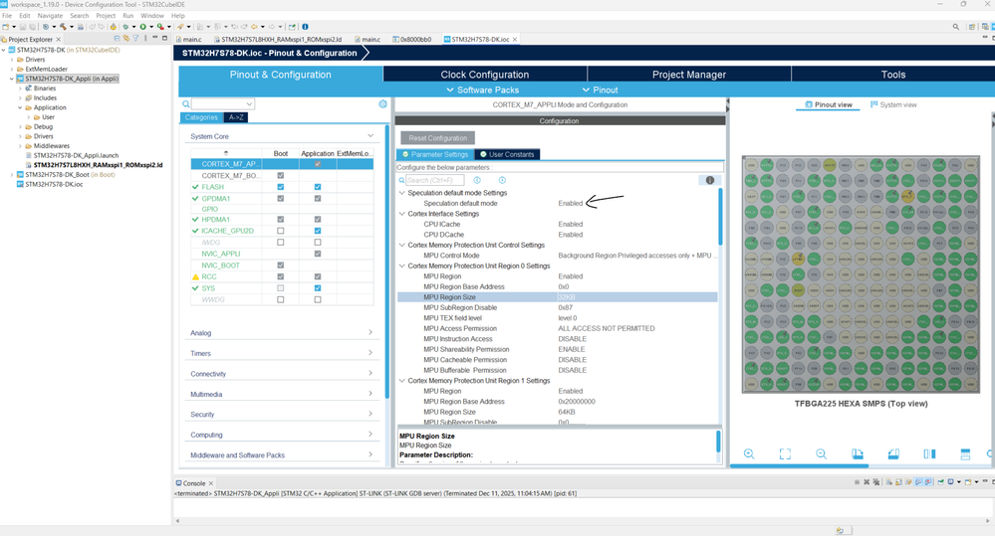Clear the Console output
995x536 pixels.
[889, 482]
